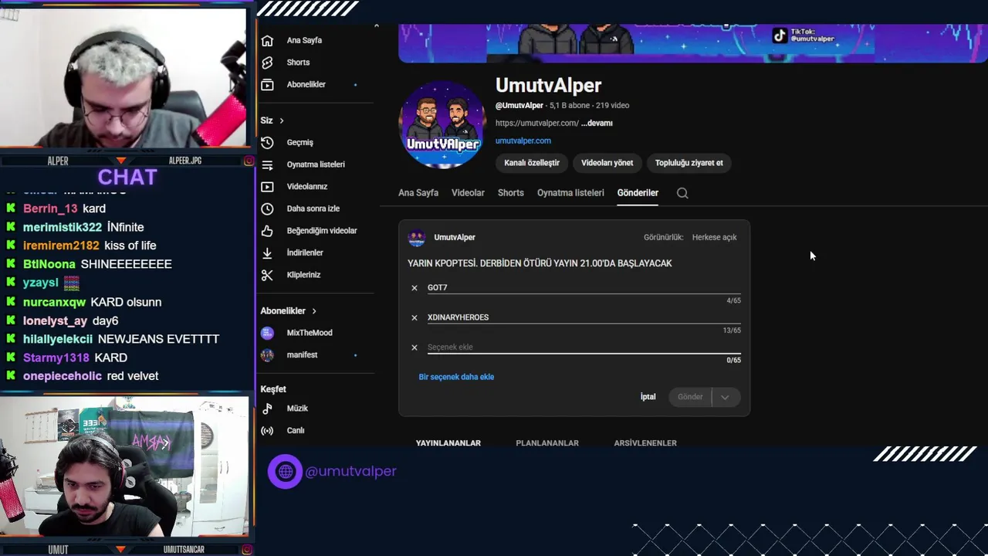Expand the Abonelikler section header

tap(288, 310)
